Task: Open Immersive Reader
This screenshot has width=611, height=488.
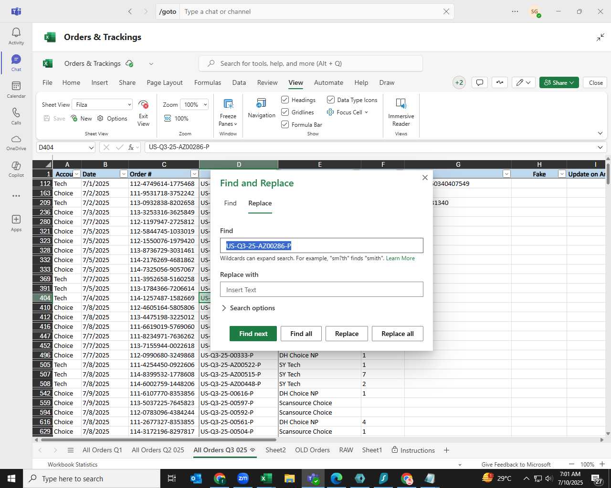Action: 401,112
